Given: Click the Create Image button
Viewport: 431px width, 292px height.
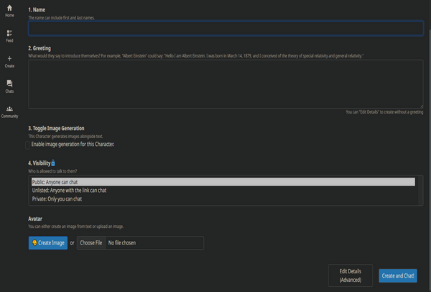Looking at the screenshot, I should point(48,243).
